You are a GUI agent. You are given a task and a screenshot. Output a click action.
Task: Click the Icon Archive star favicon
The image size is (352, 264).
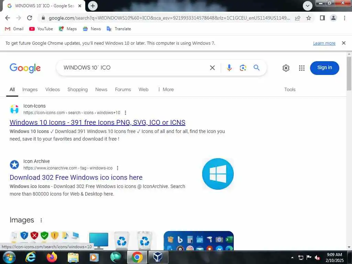click(x=14, y=165)
